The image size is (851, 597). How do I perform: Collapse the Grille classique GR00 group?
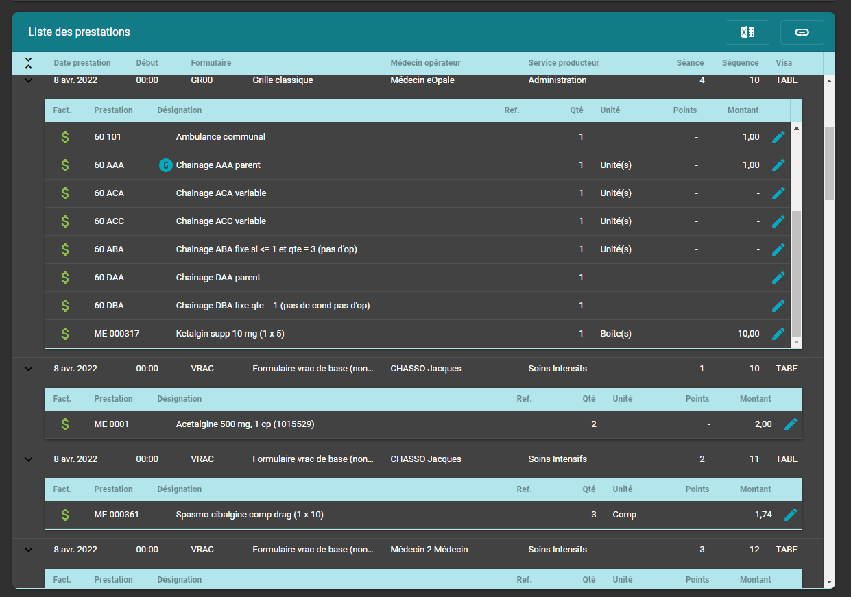click(28, 80)
